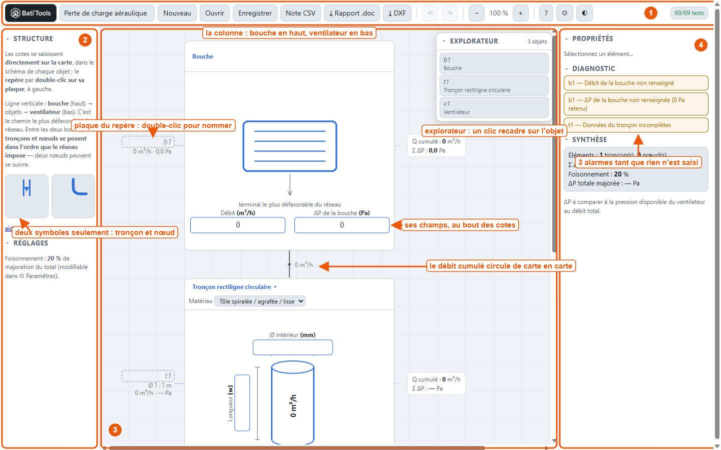Image resolution: width=721 pixels, height=450 pixels.
Task: Collapse the STRUCTURE section
Action: 8,38
